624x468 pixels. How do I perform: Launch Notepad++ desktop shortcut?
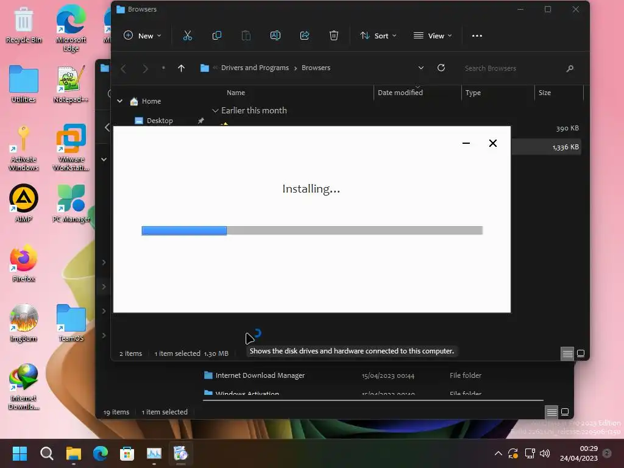pyautogui.click(x=71, y=84)
